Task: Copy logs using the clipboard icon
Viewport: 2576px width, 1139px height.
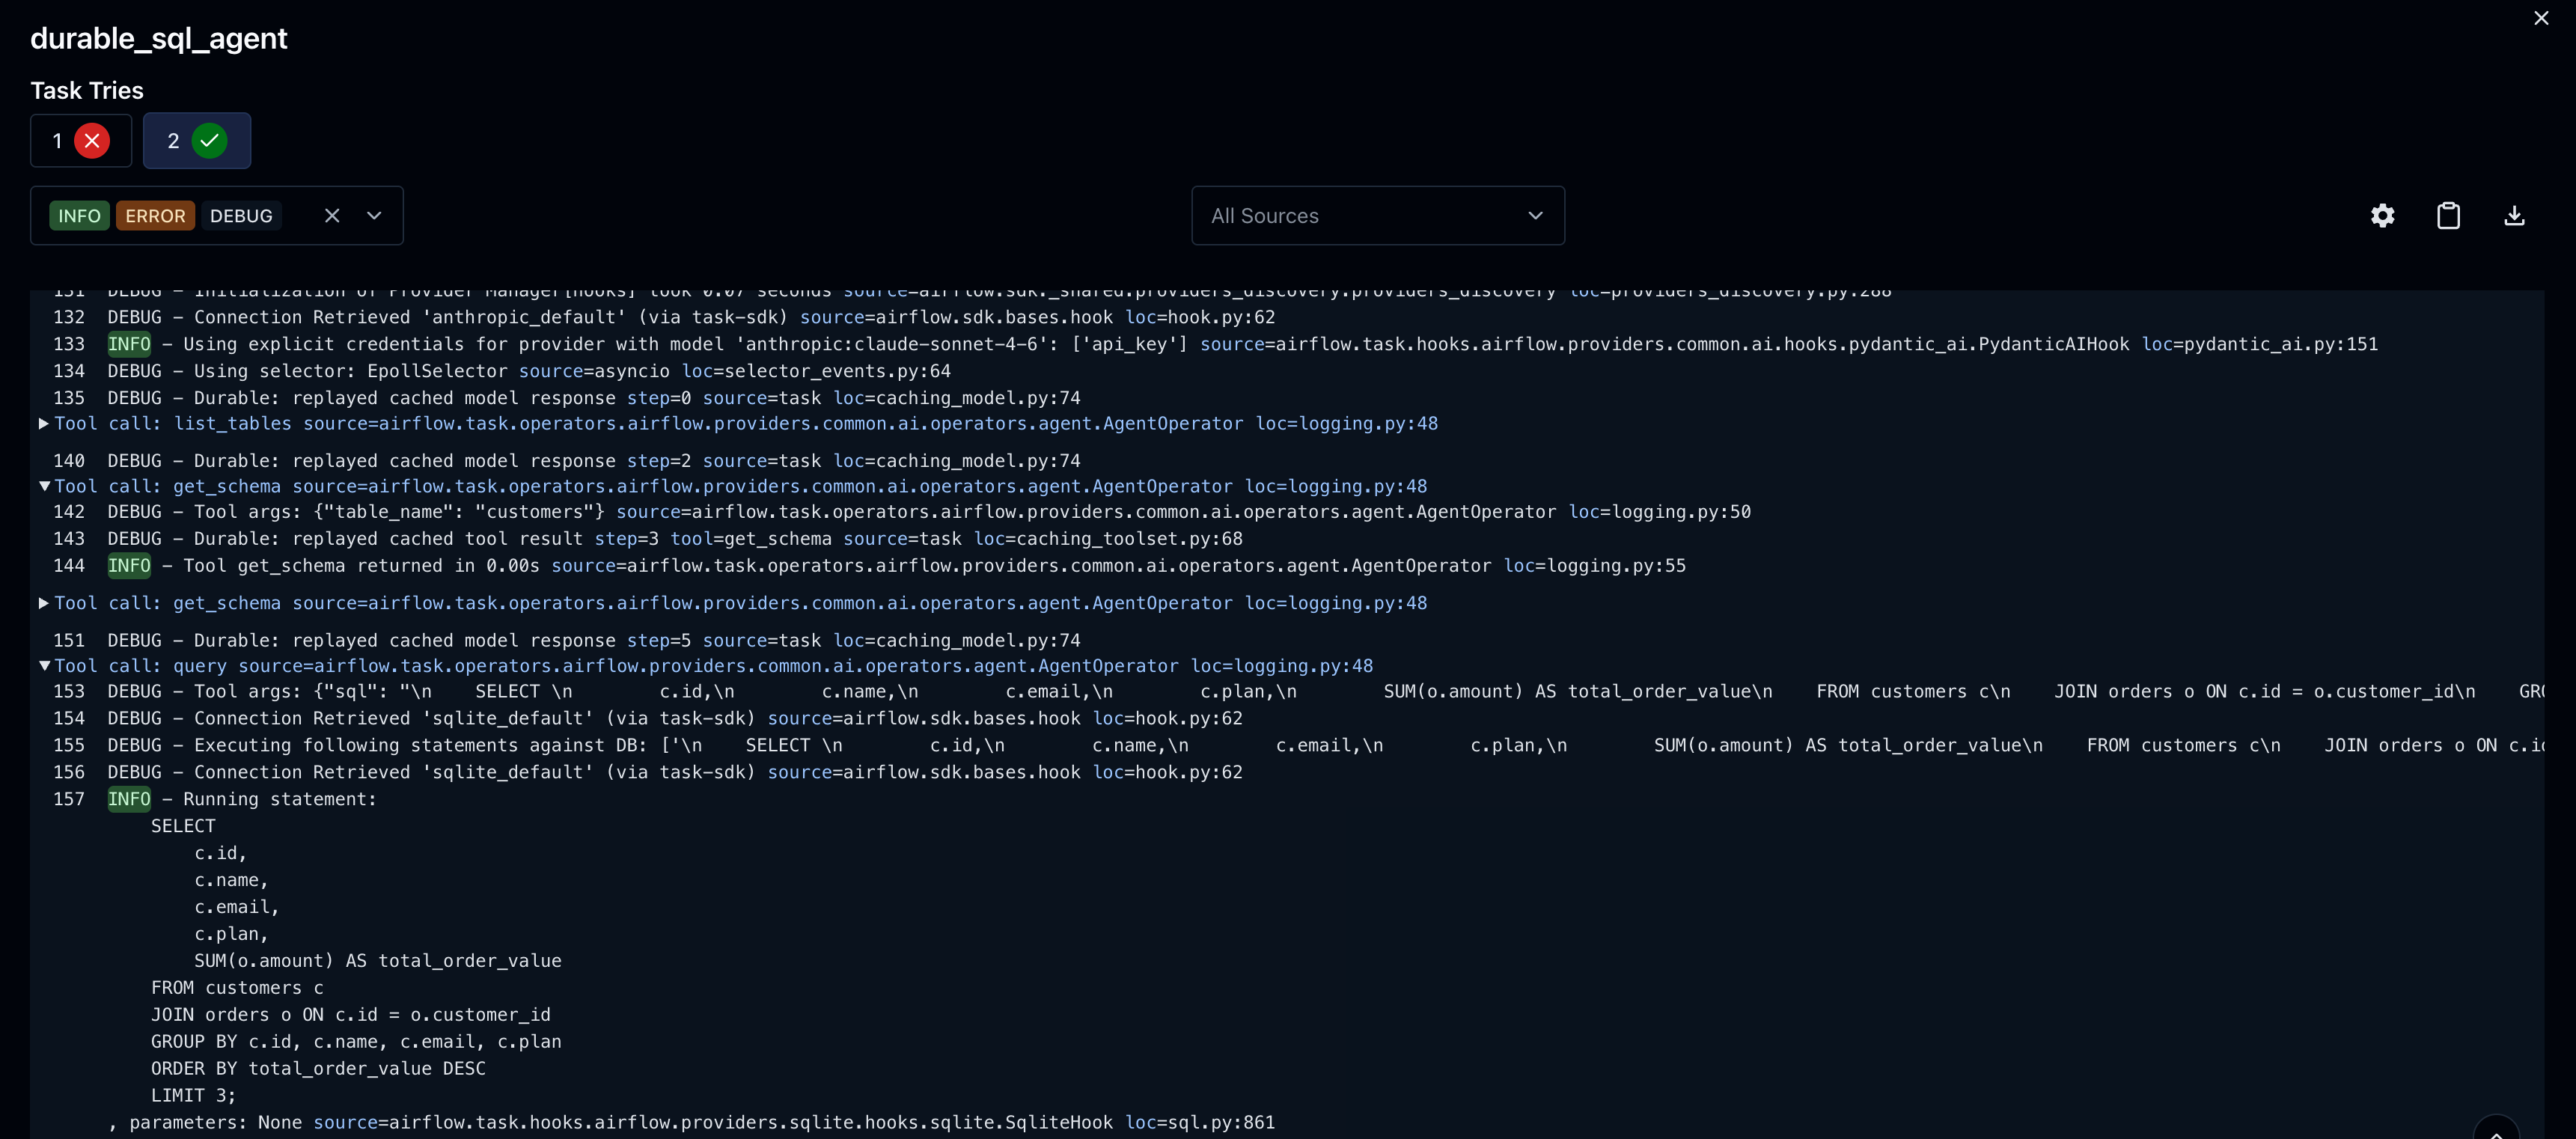Action: [2448, 215]
